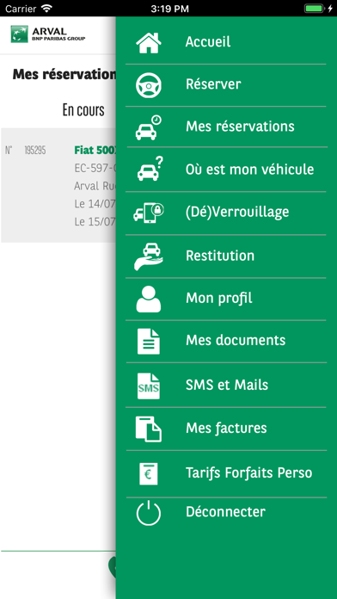The height and width of the screenshot is (599, 337).
Task: Tap the car with clock icon
Action: tap(149, 127)
